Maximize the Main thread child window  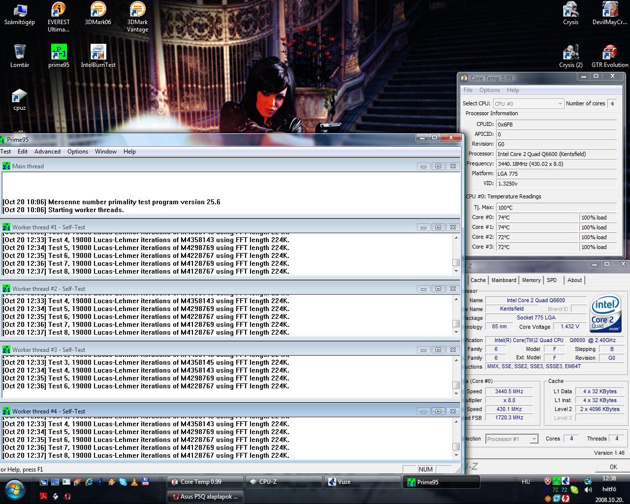pos(438,166)
